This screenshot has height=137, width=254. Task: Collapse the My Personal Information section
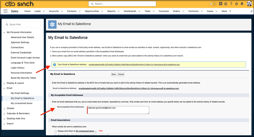coord(4,33)
